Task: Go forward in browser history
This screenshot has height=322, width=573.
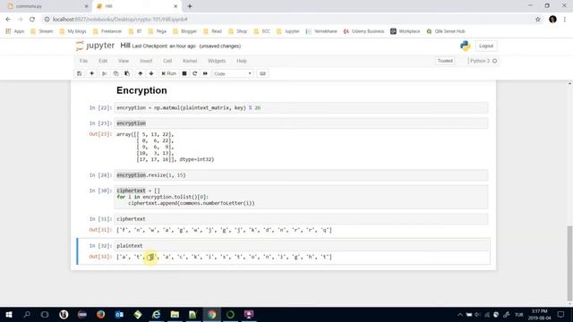Action: point(20,20)
